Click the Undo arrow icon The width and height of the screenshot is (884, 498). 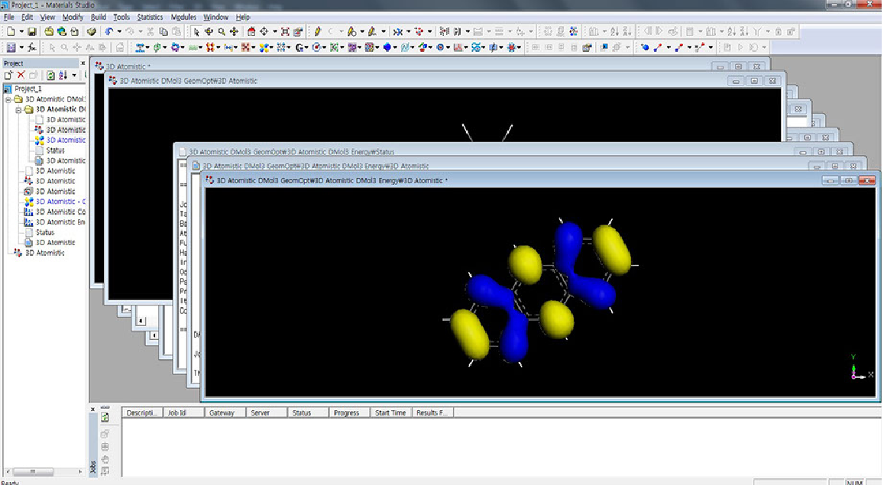point(108,32)
